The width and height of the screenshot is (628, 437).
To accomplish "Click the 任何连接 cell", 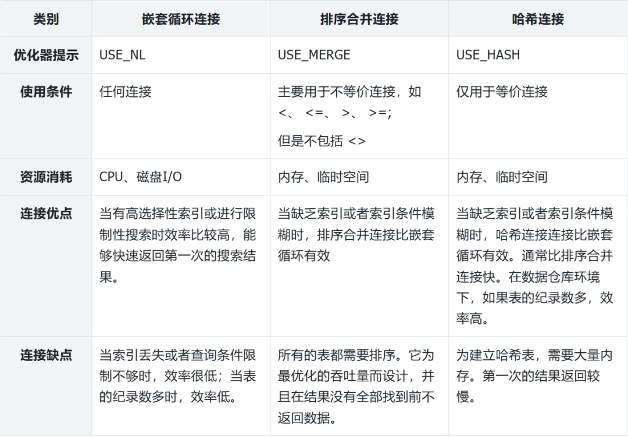I will coord(126,92).
